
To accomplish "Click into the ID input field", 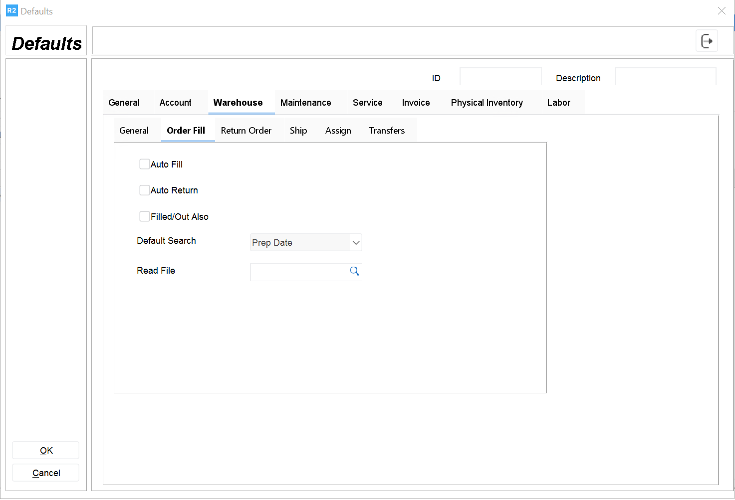I will coord(500,77).
